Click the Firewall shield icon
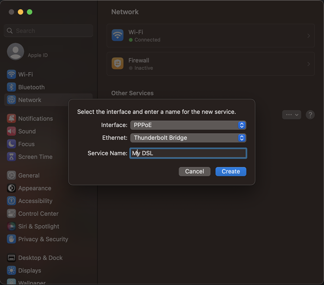 118,64
